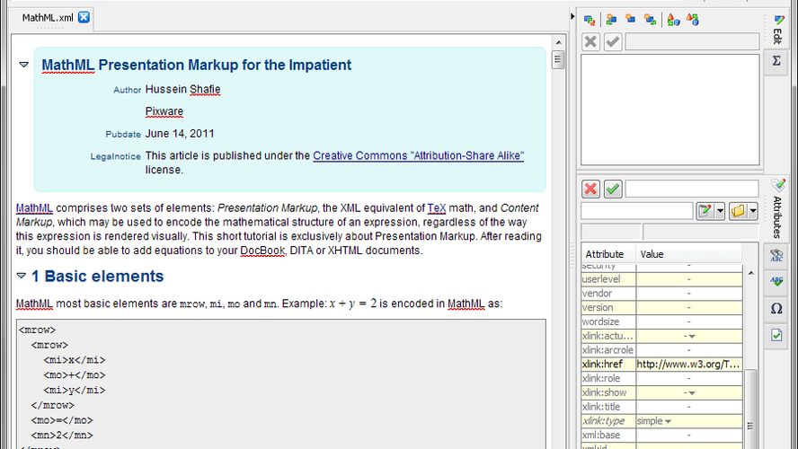Click the attribute value field beside green checkmark

click(692, 189)
